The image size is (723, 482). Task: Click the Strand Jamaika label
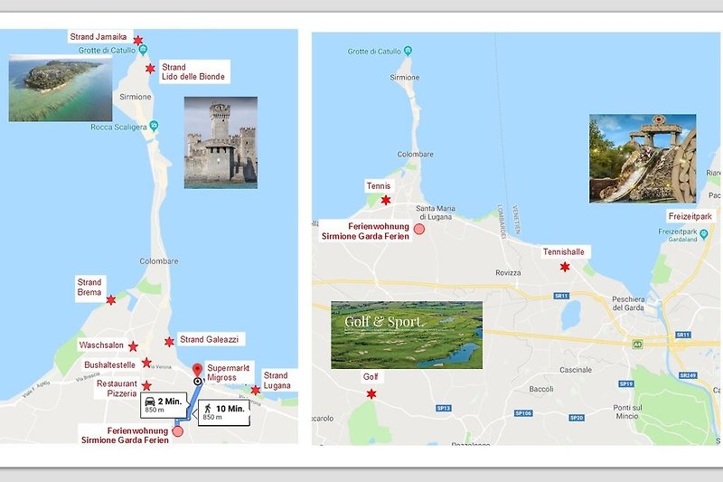99,36
